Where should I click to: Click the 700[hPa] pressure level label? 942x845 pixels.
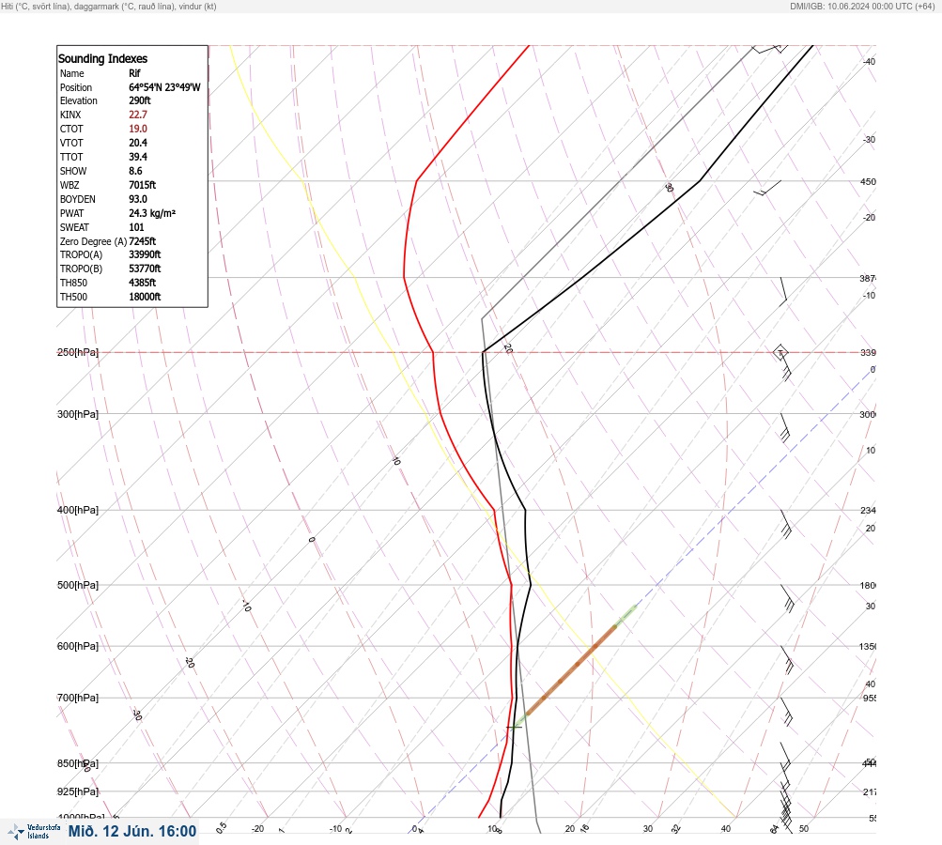(x=78, y=698)
